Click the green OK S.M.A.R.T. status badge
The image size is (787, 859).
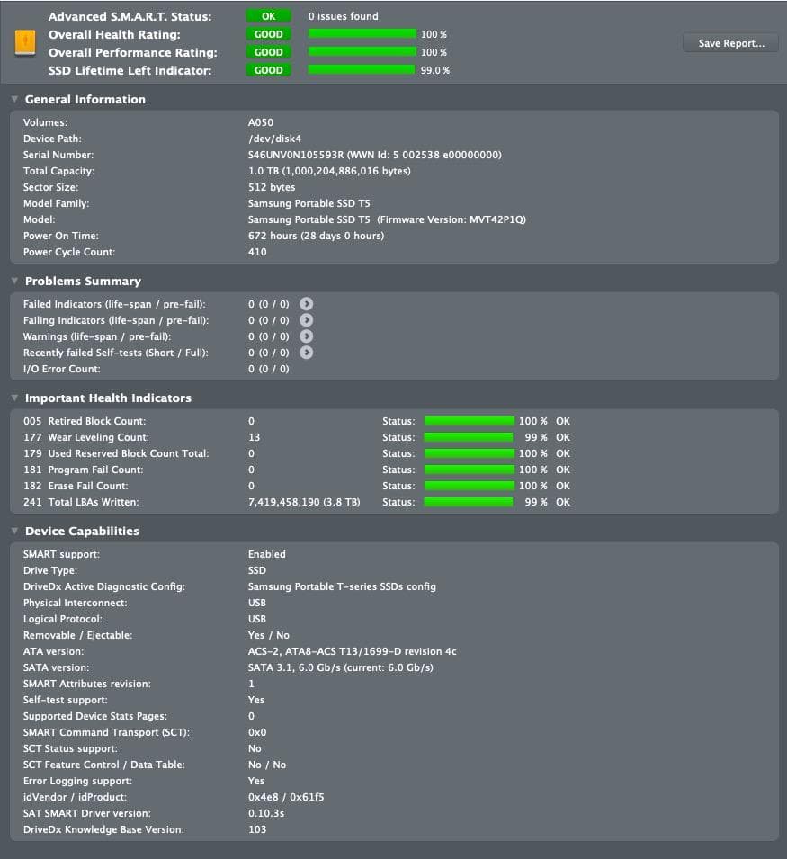click(268, 16)
